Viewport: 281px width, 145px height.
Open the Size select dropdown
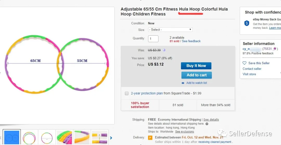(170, 30)
